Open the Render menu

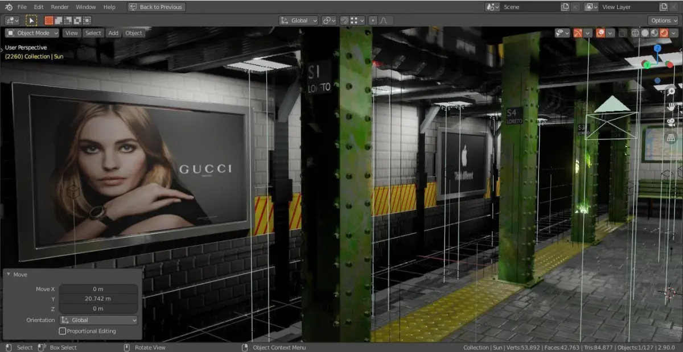(60, 7)
